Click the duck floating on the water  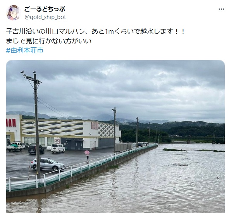point(218,178)
